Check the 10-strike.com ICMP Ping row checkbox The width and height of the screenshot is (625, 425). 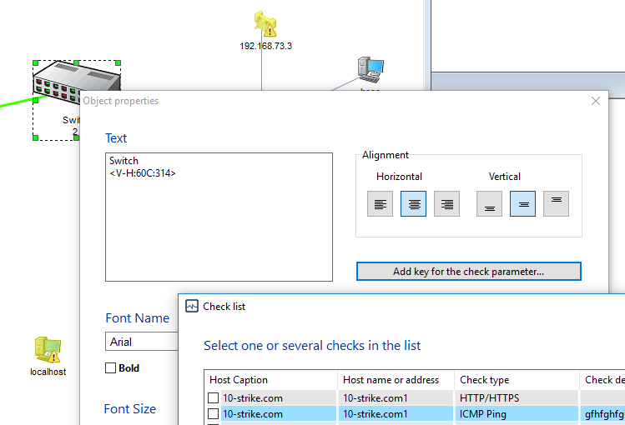[x=214, y=414]
